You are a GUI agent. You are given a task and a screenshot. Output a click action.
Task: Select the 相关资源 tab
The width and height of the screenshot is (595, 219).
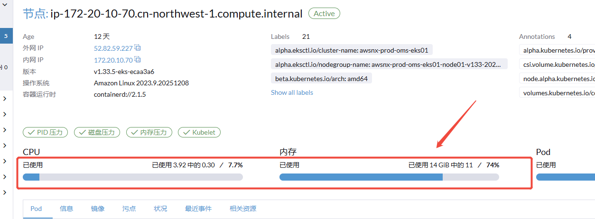(x=243, y=209)
